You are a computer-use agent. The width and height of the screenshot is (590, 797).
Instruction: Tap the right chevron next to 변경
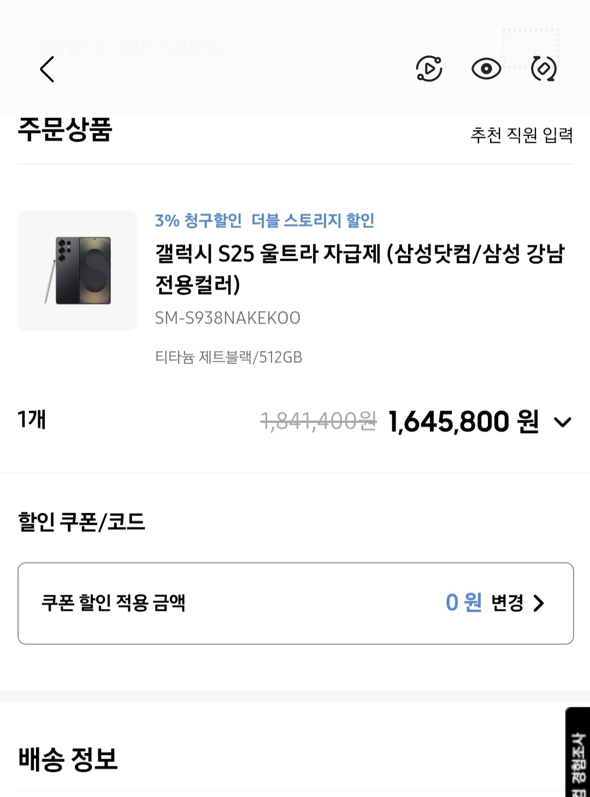pos(539,603)
